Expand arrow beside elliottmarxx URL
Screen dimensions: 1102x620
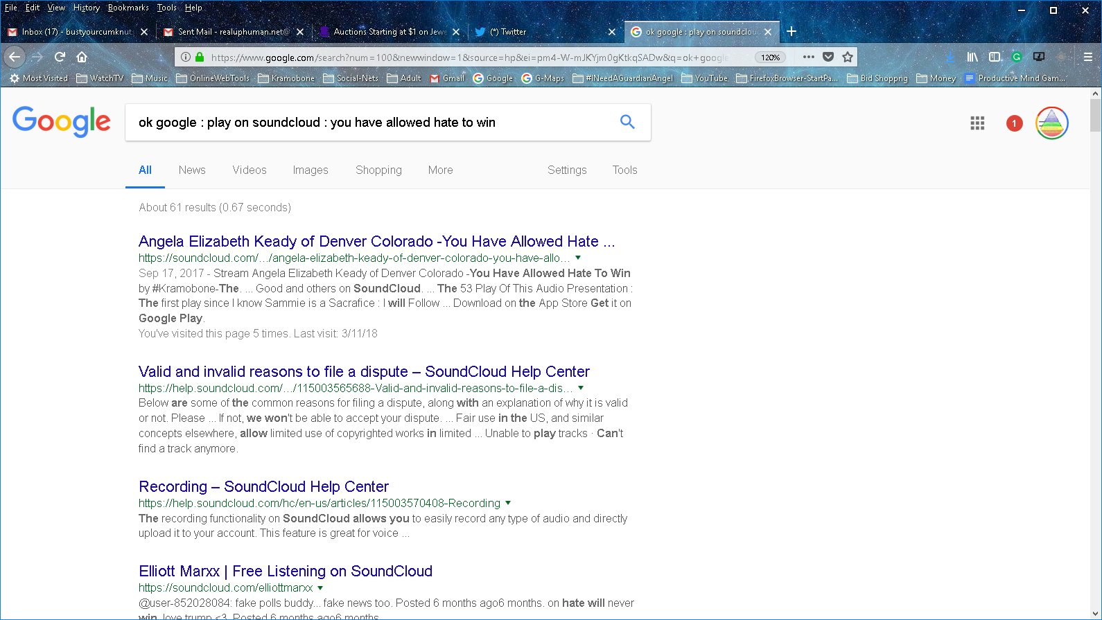(320, 587)
